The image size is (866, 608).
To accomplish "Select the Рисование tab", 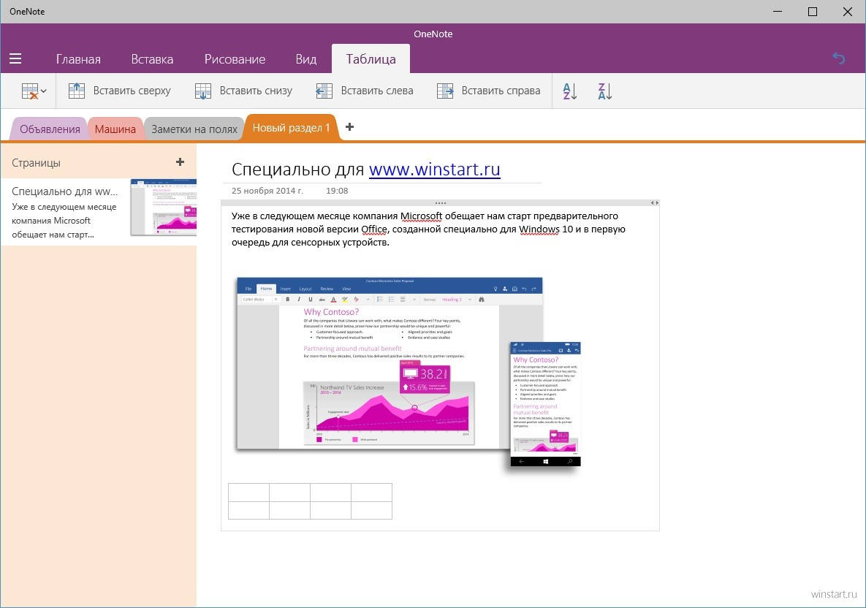I will tap(235, 59).
